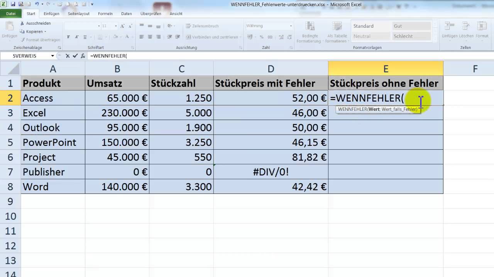The image size is (494, 277).
Task: Switch to the Formeln ribbon tab
Action: pyautogui.click(x=105, y=13)
